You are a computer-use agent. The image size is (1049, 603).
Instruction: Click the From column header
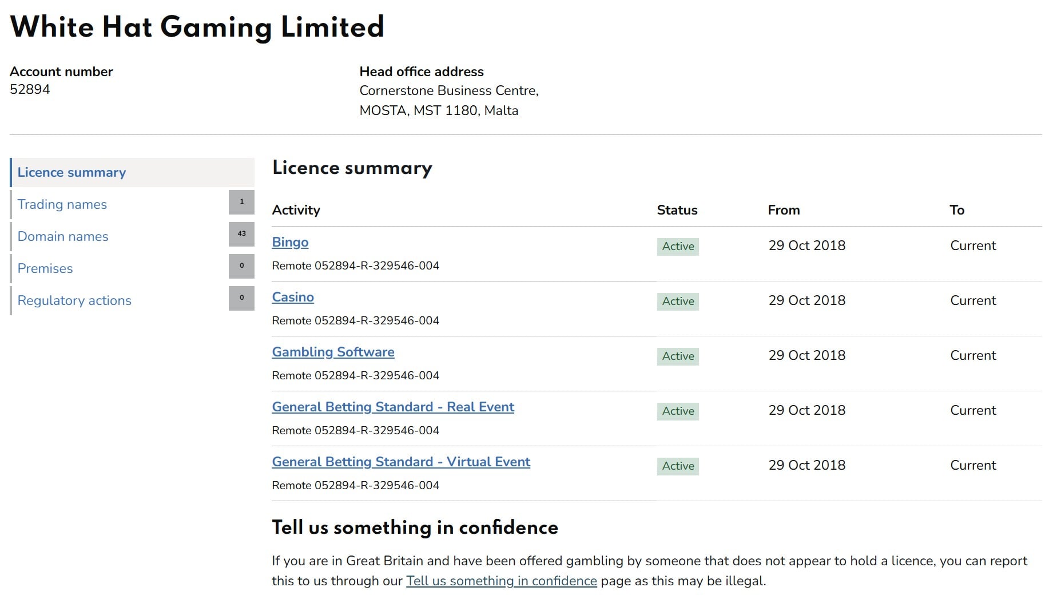[784, 210]
